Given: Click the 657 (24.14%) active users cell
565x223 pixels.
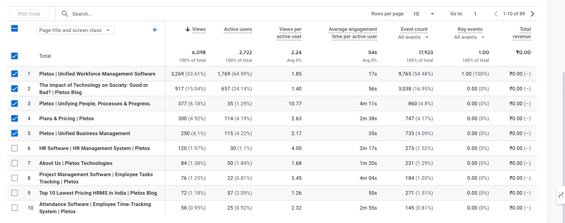Looking at the screenshot, I should point(236,88).
